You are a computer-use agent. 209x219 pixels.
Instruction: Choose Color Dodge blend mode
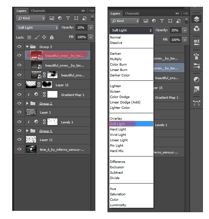(120, 97)
